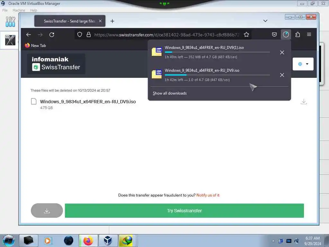Open the VirtualBox Machine menu

coord(19,10)
